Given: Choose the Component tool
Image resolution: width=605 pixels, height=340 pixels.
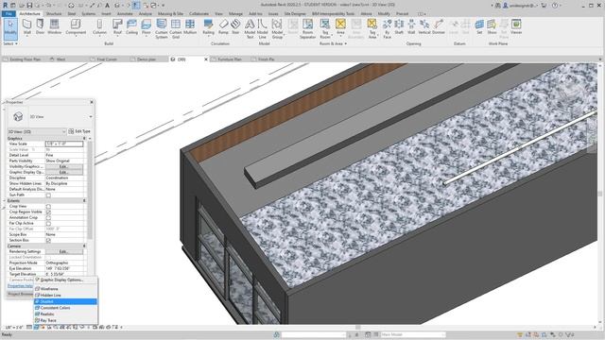Looking at the screenshot, I should (76, 27).
